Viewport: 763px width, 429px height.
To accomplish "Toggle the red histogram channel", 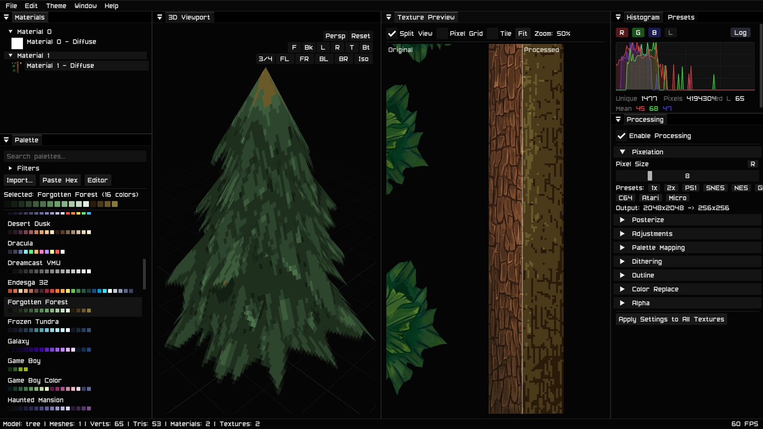I will pyautogui.click(x=621, y=32).
